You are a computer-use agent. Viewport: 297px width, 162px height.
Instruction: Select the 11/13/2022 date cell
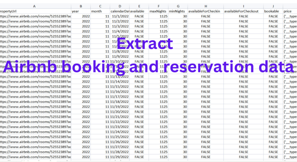[x=120, y=77]
